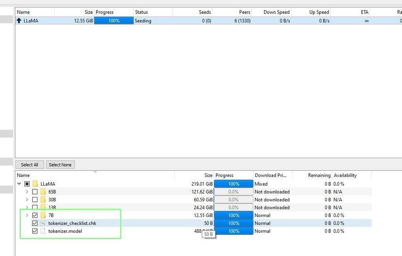This screenshot has width=402, height=256.
Task: Sort torrents by Name column header
Action: coord(35,12)
